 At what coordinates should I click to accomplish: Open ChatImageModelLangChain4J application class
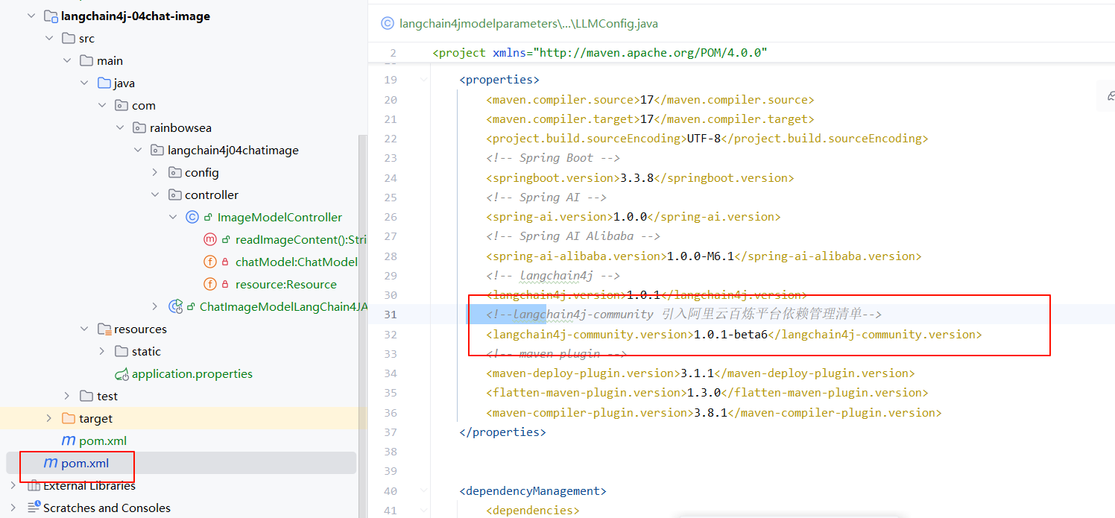[283, 306]
